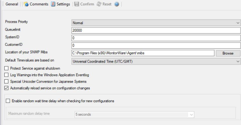Enable random wait time delay checkbox

[8, 101]
